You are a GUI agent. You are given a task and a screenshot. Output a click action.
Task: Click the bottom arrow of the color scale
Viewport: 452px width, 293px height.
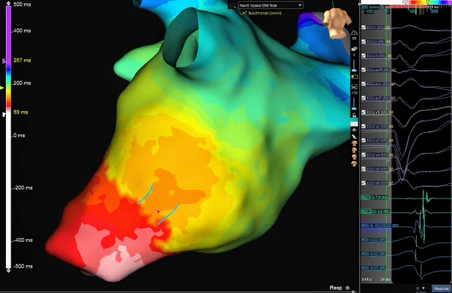[9, 270]
